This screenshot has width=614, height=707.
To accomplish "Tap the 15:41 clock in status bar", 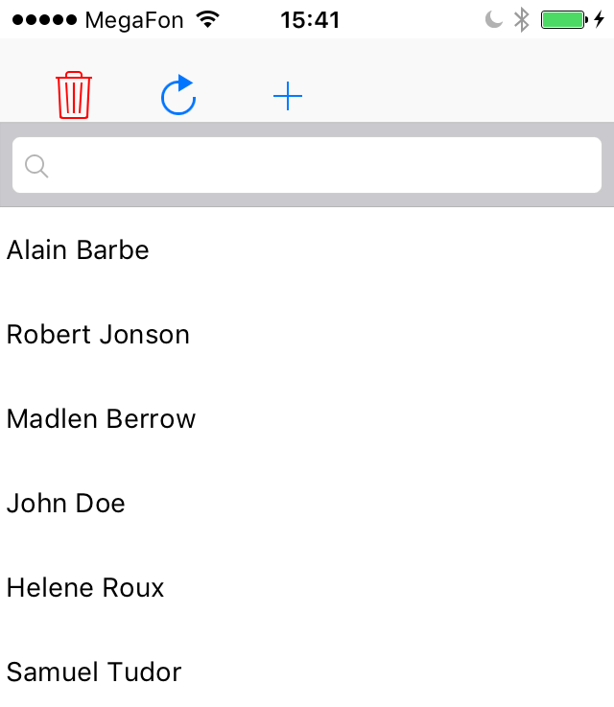I will point(310,20).
